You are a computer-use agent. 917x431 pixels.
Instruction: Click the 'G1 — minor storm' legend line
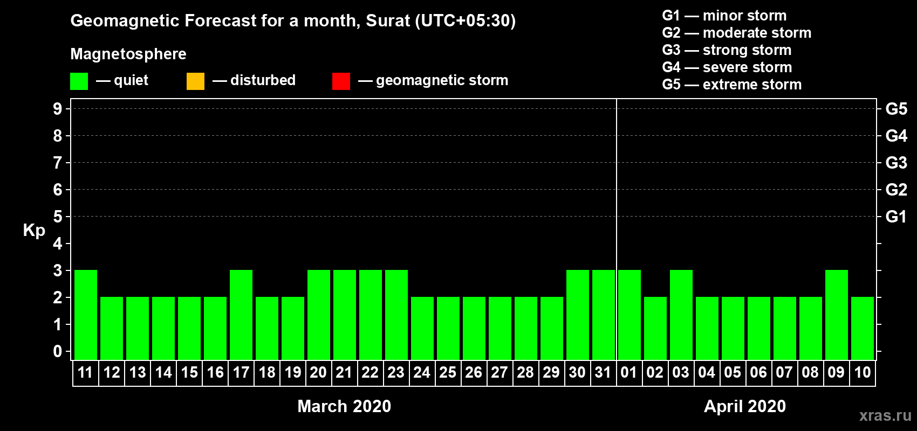coord(724,16)
